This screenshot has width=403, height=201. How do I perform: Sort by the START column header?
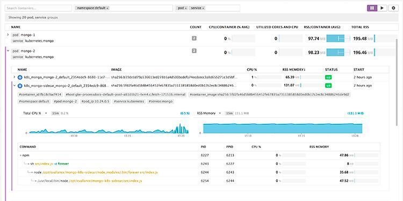[358, 70]
